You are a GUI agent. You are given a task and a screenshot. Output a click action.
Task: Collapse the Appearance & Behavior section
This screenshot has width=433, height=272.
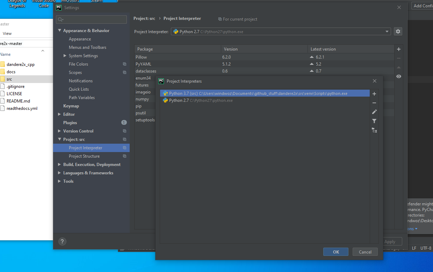(x=59, y=30)
